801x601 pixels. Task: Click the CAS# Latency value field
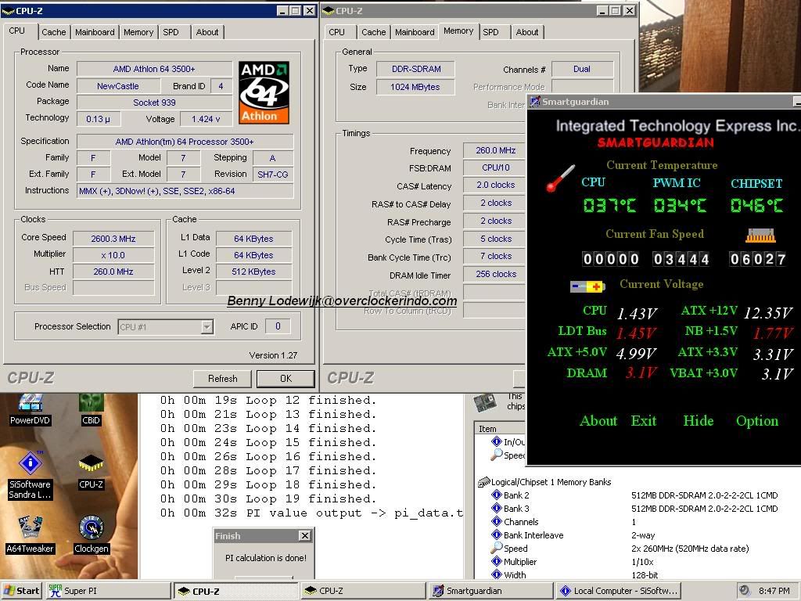tap(495, 185)
